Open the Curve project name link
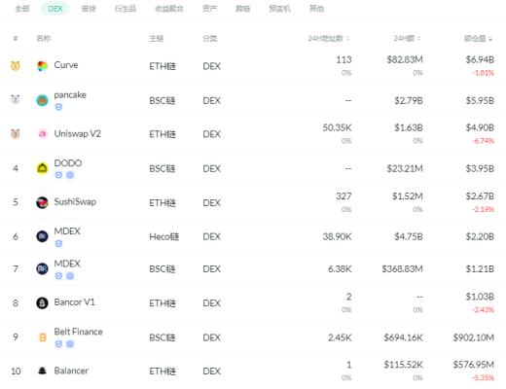 (x=66, y=65)
